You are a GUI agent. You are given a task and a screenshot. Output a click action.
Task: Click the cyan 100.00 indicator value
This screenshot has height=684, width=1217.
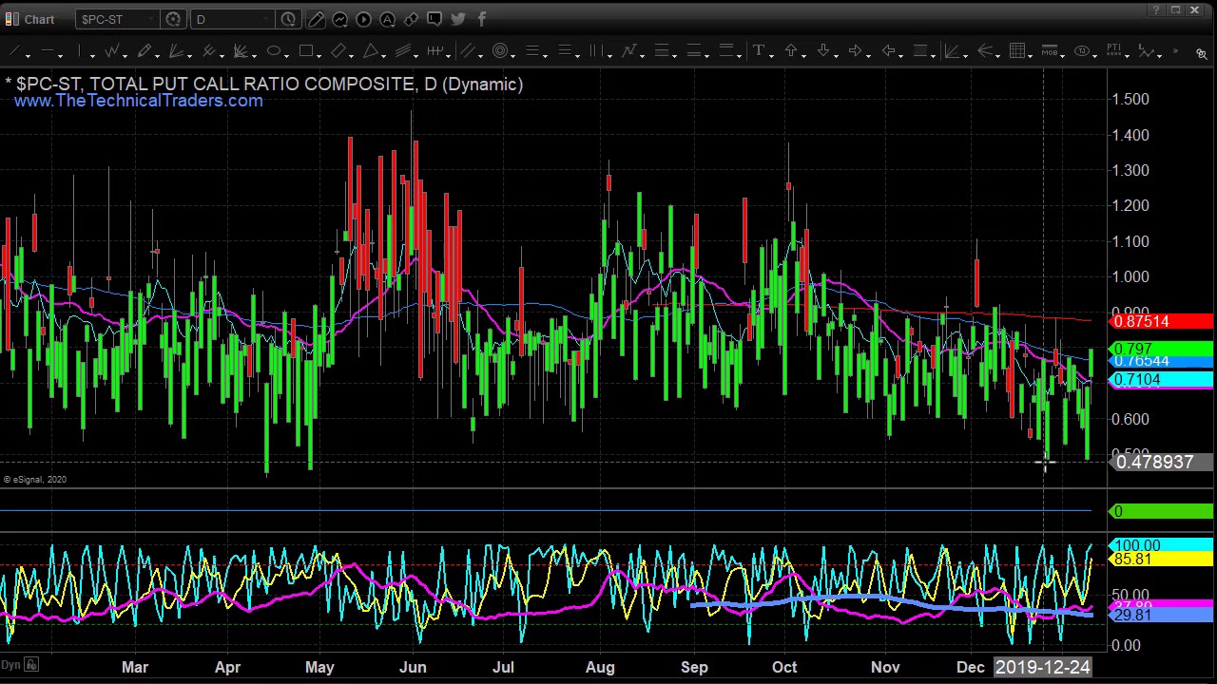click(x=1161, y=545)
